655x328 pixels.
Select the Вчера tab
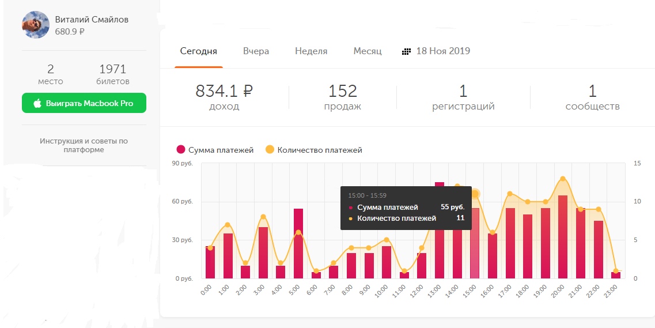(256, 51)
